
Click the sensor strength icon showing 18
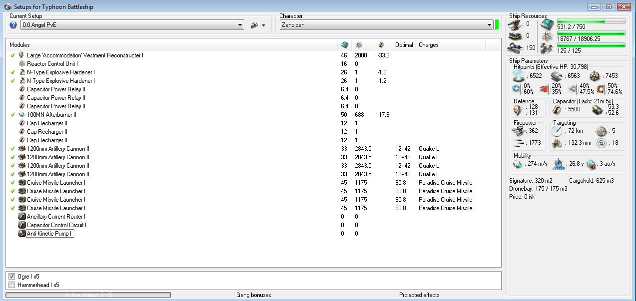tap(601, 143)
